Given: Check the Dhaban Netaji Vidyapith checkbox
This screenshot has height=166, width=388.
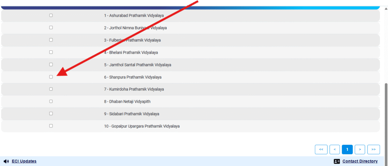Looking at the screenshot, I should 51,101.
